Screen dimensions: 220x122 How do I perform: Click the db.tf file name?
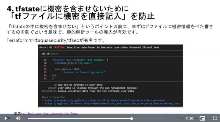(x=46, y=53)
